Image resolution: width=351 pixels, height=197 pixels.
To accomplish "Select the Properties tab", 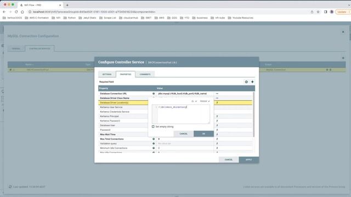I will tap(126, 74).
